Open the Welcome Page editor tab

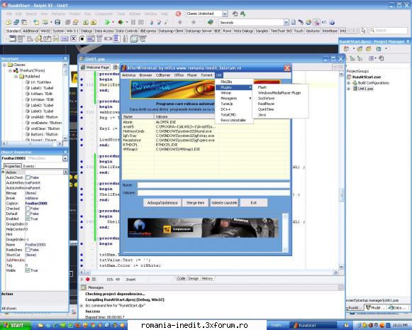tap(95, 67)
